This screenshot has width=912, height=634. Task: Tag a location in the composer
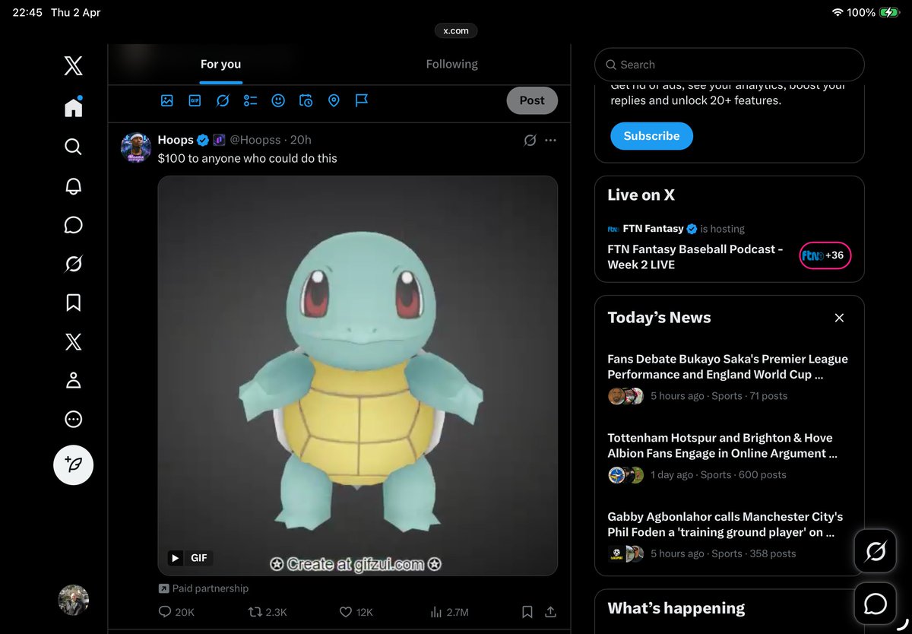pyautogui.click(x=334, y=100)
